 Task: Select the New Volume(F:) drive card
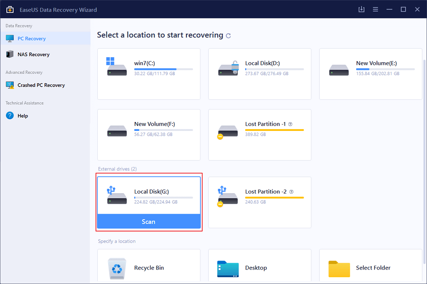(149, 134)
